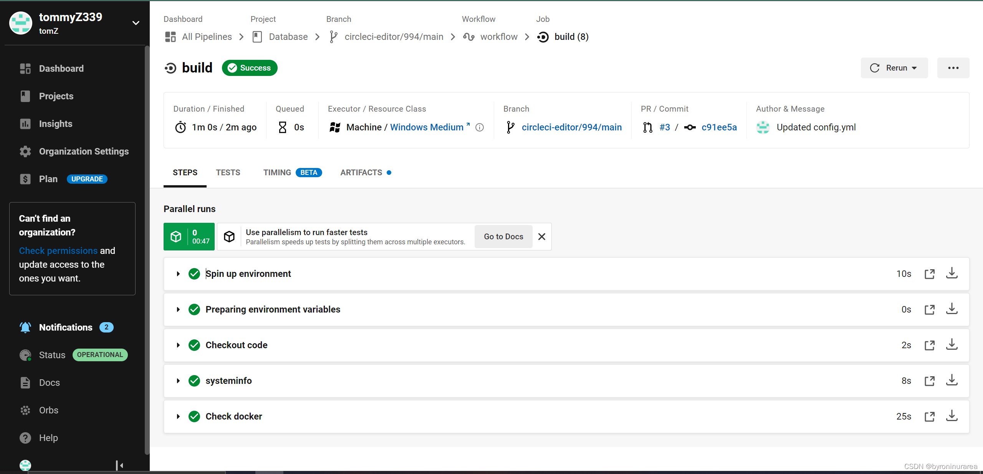
Task: Click the Go to Docs button
Action: 503,237
